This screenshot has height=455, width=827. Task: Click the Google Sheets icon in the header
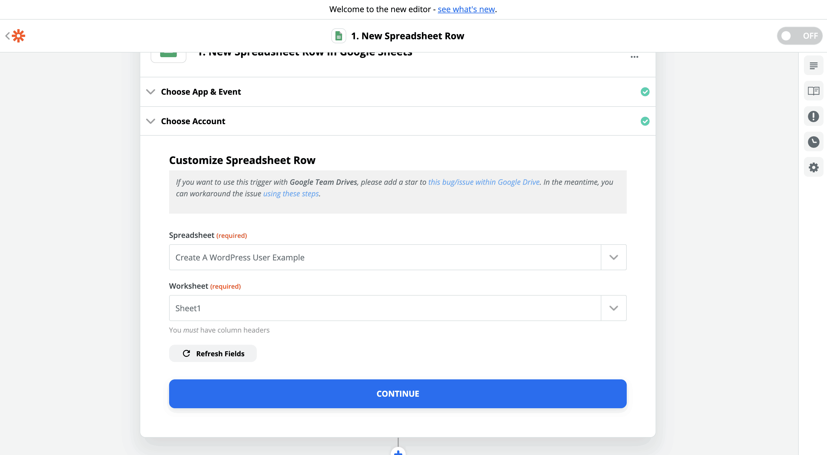pos(338,36)
